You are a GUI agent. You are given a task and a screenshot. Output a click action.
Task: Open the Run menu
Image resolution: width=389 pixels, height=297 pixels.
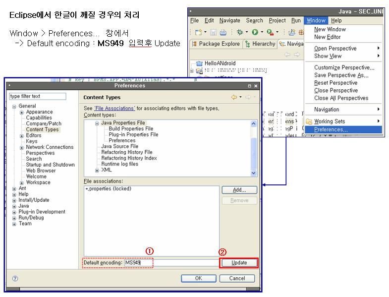[x=296, y=21]
